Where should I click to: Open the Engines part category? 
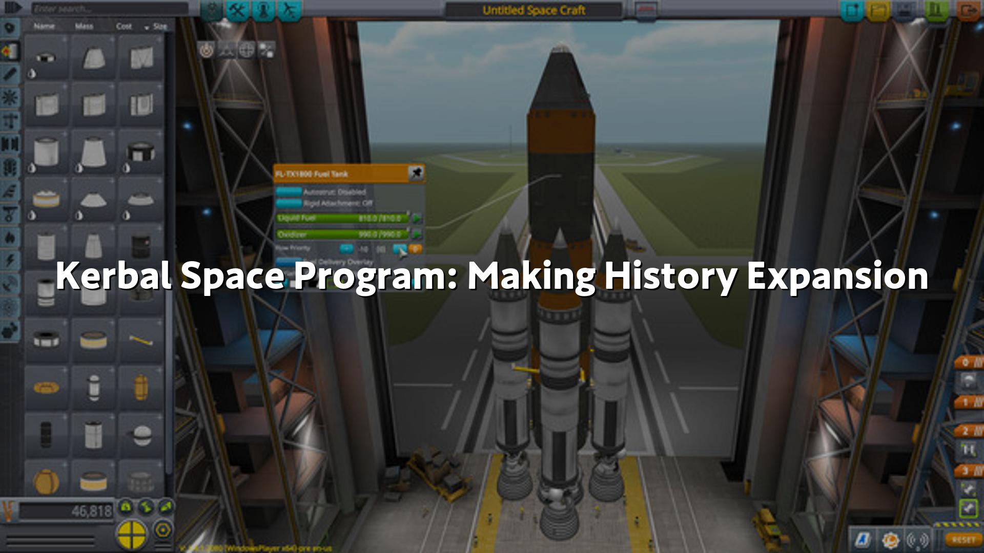(10, 74)
